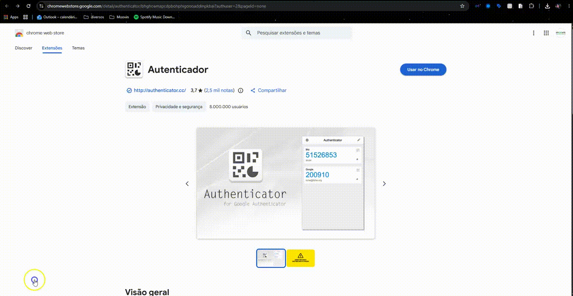Open the Moovin bookmarks folder
The image size is (573, 296).
click(x=119, y=17)
